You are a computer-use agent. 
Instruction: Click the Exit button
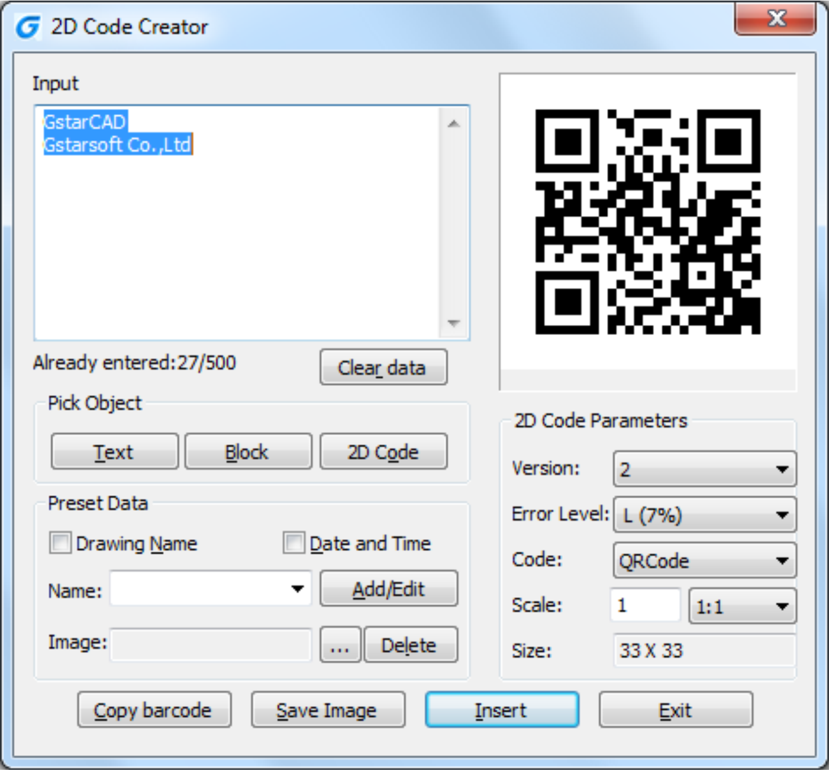click(676, 710)
